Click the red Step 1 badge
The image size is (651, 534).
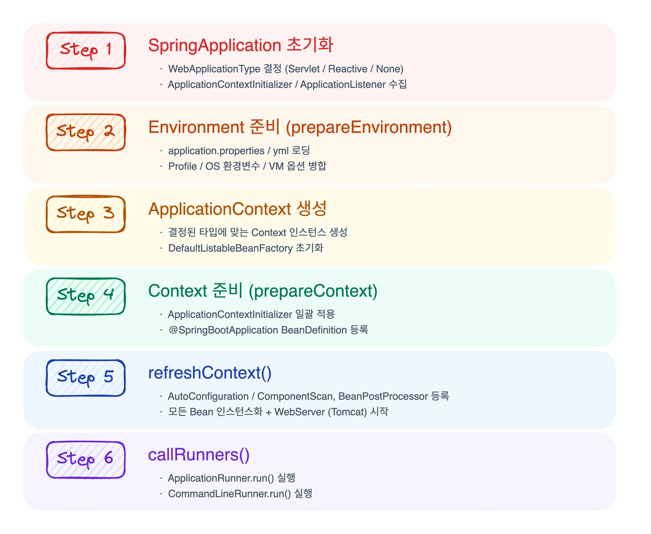tap(86, 51)
